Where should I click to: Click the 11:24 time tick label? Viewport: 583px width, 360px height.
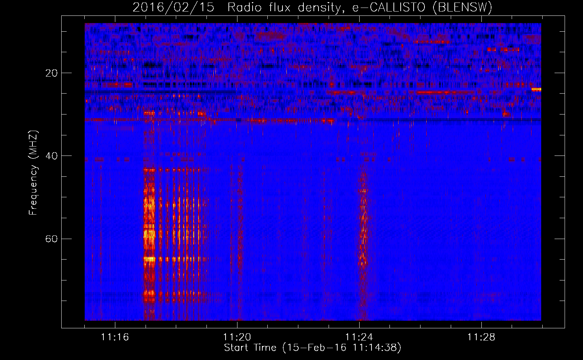[x=359, y=337]
